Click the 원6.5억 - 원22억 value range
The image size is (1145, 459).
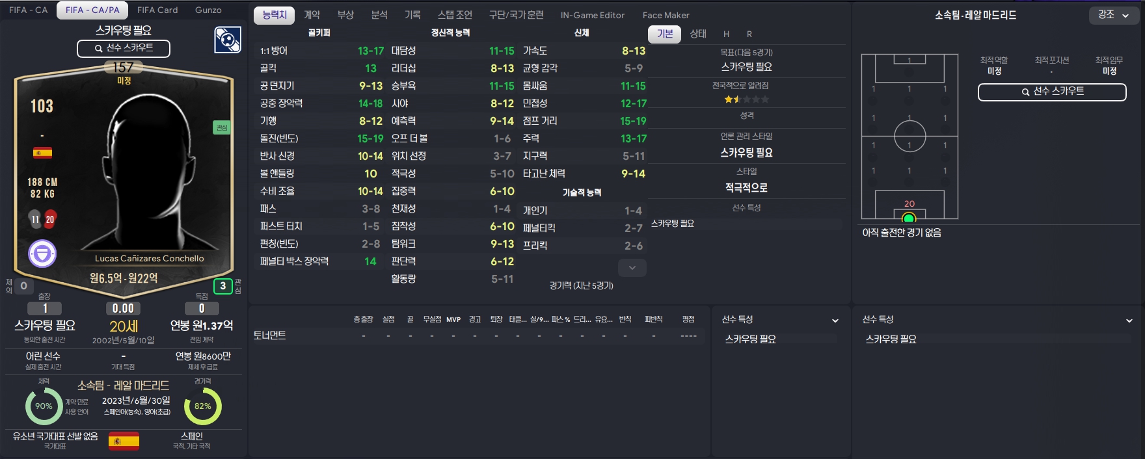tap(124, 278)
